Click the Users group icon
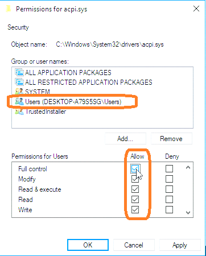 19,102
